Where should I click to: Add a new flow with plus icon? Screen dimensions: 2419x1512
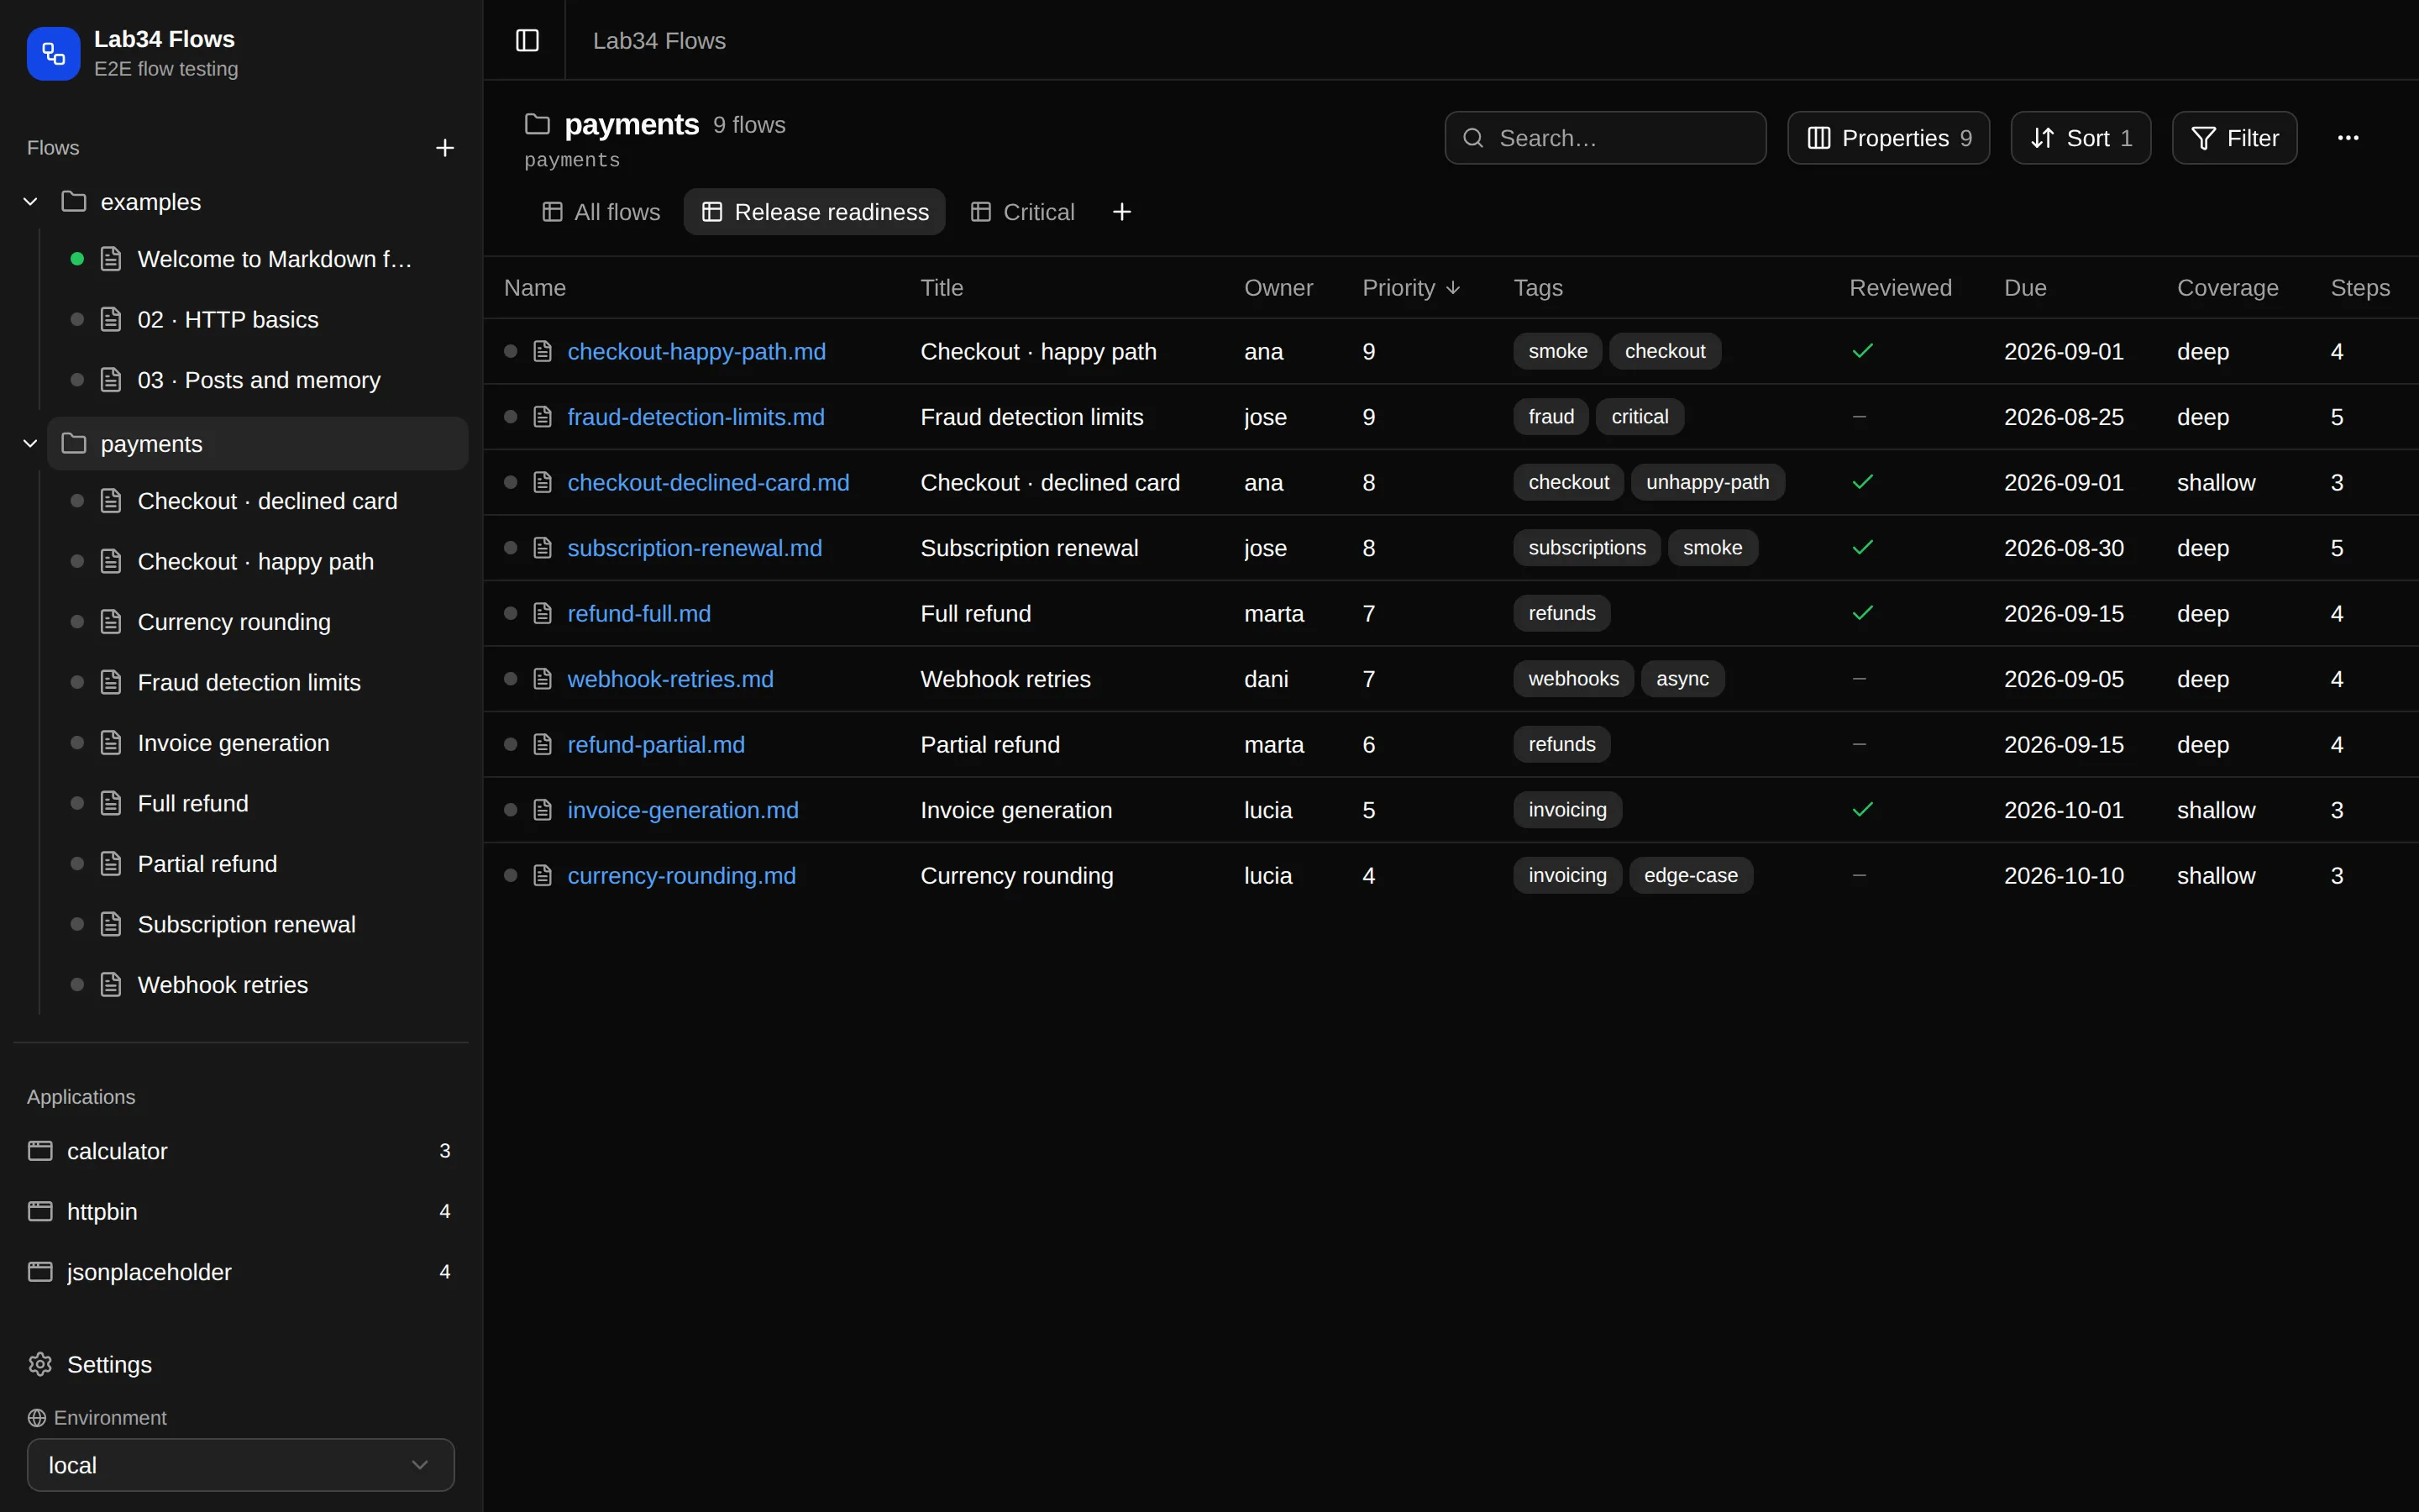click(445, 148)
